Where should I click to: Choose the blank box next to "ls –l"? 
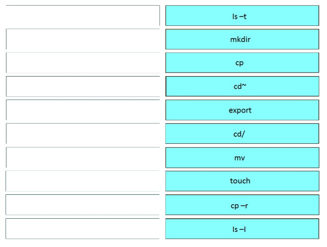[83, 229]
